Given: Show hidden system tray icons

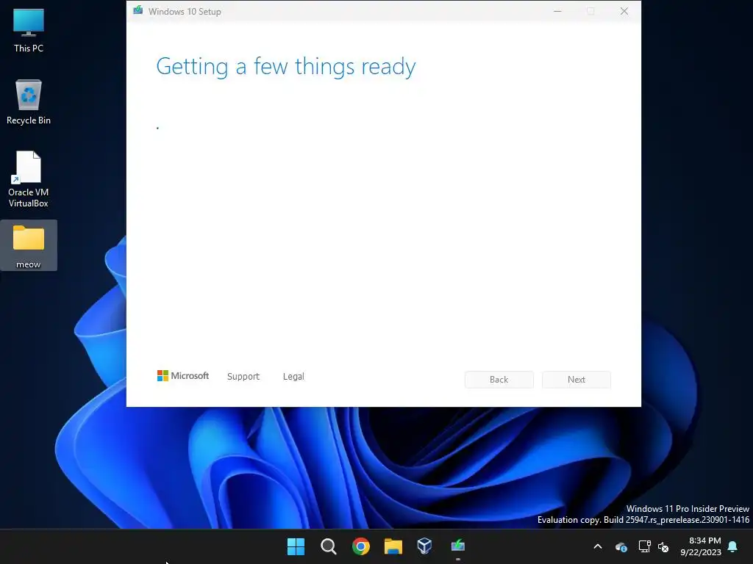Looking at the screenshot, I should tap(598, 546).
